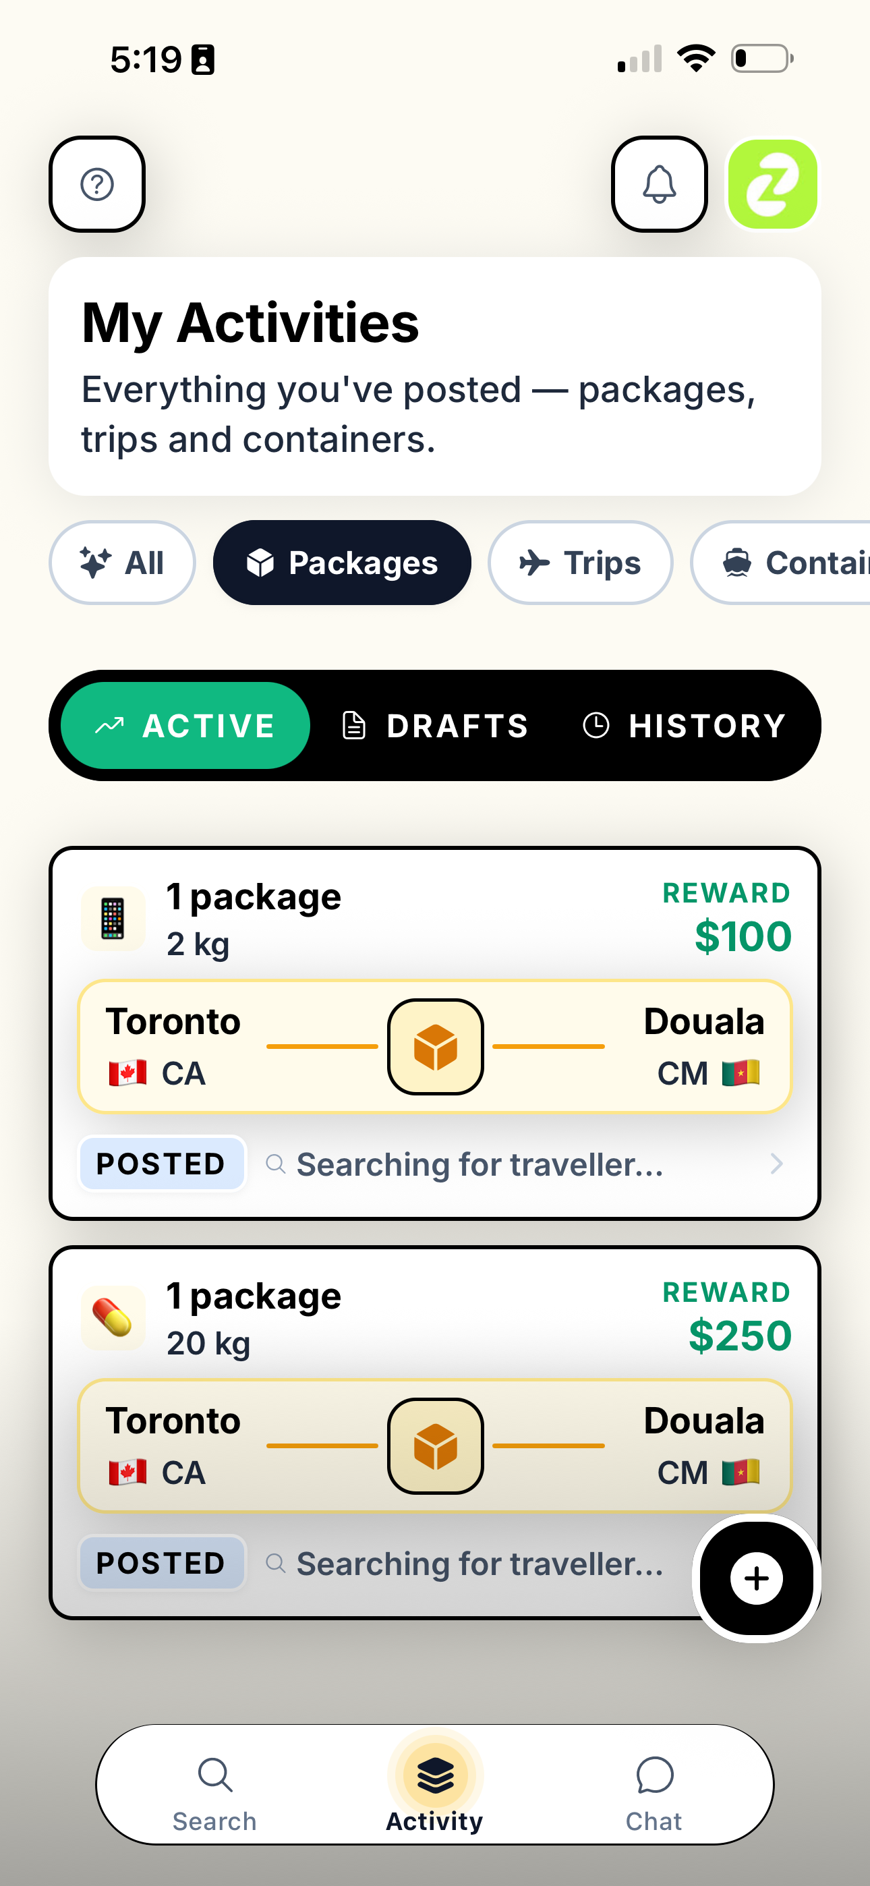Expand first package via chevron arrow
This screenshot has width=870, height=1886.
pos(776,1164)
